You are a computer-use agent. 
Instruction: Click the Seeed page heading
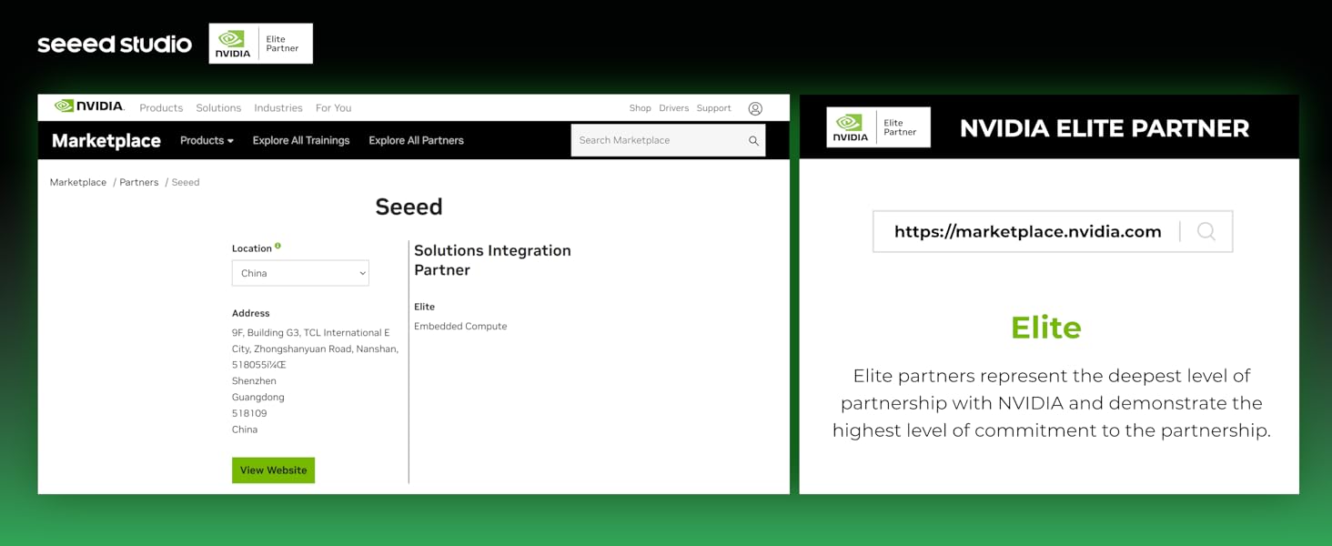point(409,207)
